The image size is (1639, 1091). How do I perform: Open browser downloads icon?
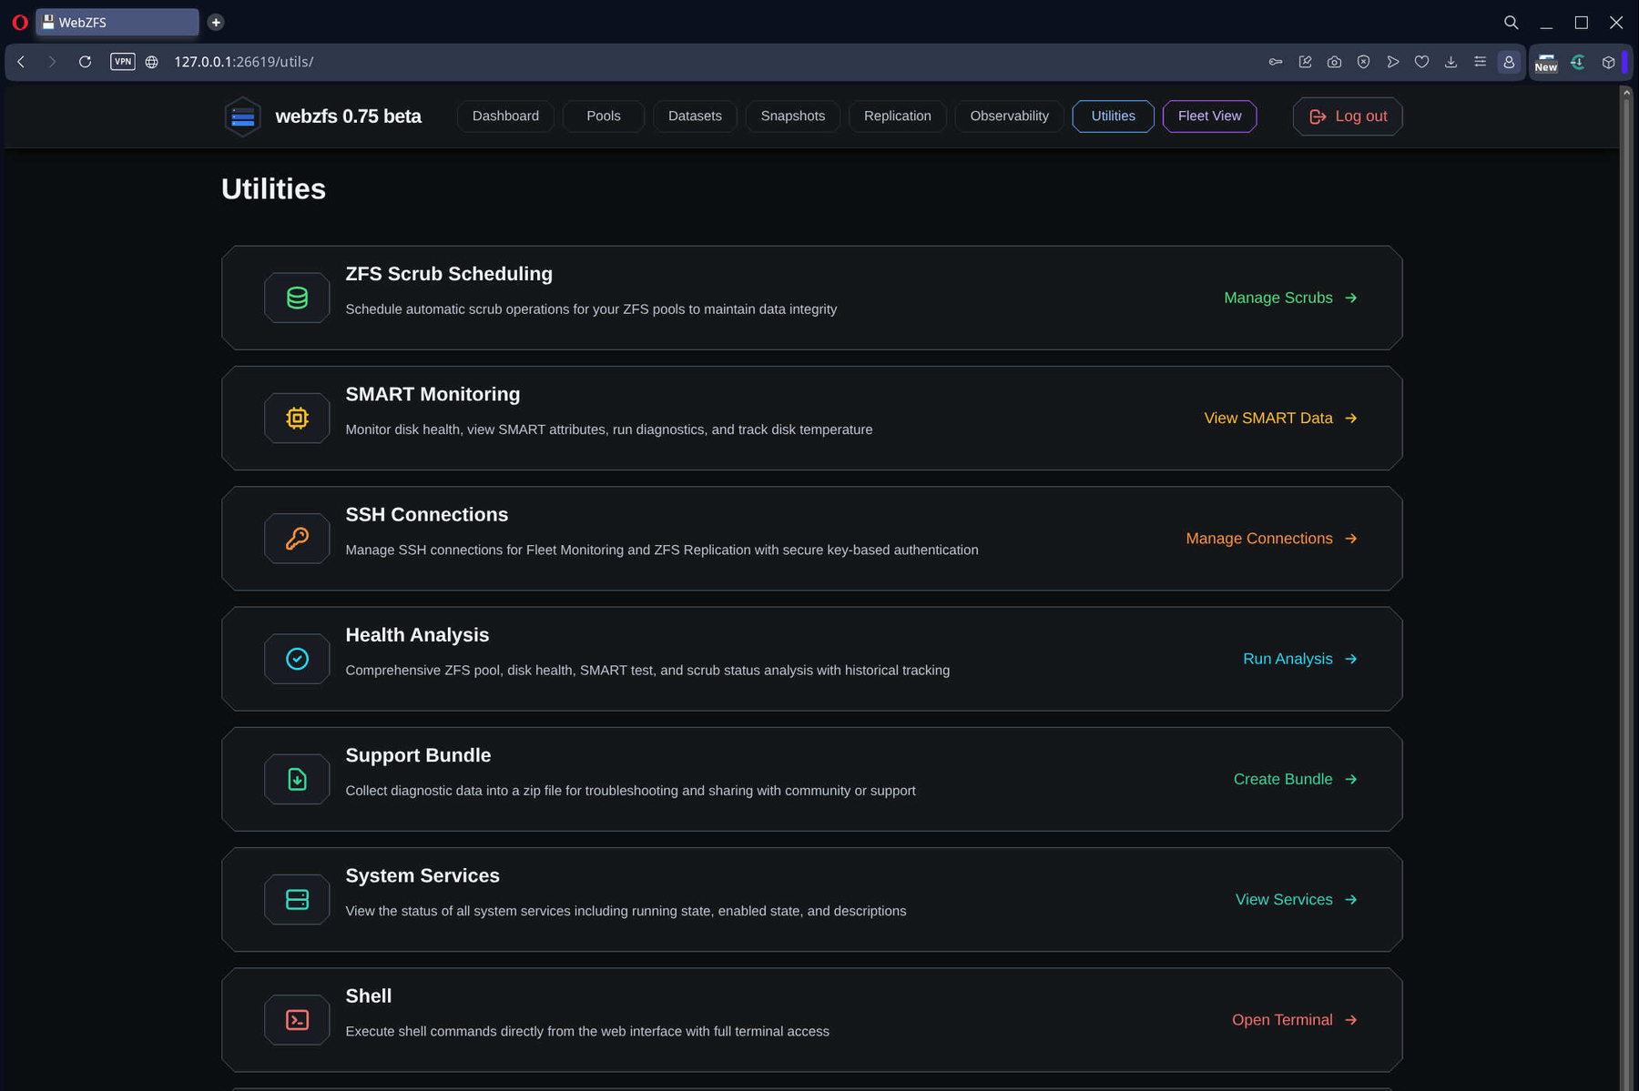tap(1451, 62)
